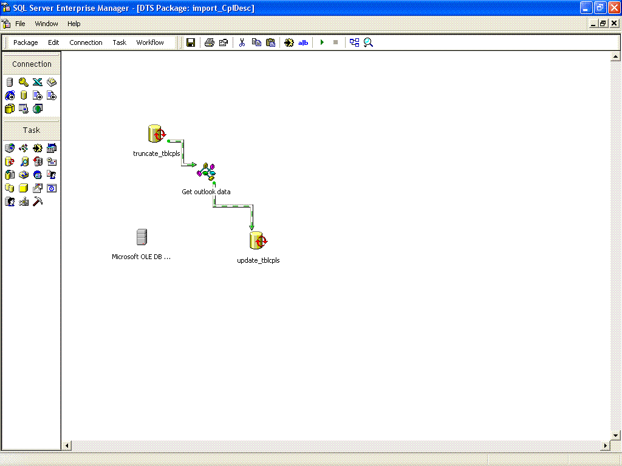Click the vertical scrollbar down arrow

tap(615, 435)
